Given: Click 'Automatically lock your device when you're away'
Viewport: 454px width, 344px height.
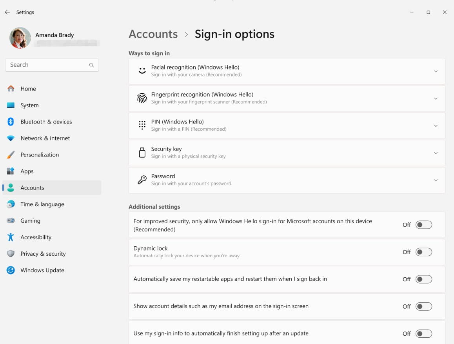Looking at the screenshot, I should point(187,256).
